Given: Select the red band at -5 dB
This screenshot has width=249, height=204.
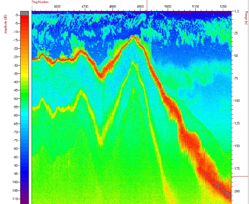Looking at the screenshot, I should (25, 23).
